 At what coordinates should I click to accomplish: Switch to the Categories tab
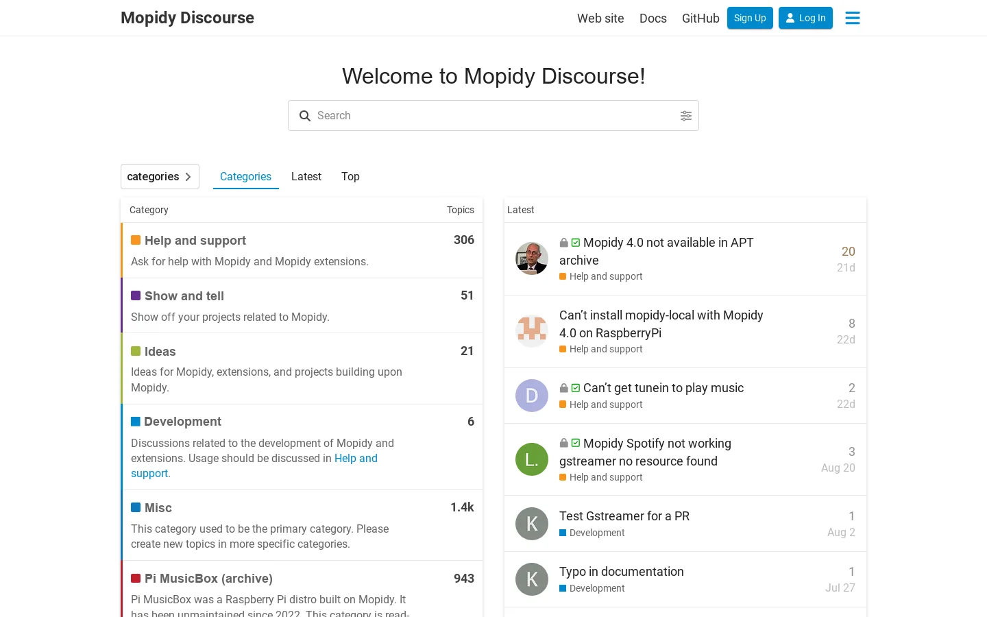[x=245, y=176]
